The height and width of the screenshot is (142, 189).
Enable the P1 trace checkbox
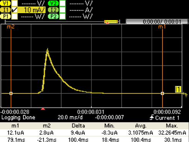tap(15, 16)
